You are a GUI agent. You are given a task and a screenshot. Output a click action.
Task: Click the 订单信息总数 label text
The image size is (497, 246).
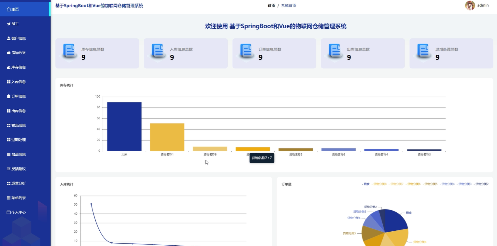click(270, 49)
